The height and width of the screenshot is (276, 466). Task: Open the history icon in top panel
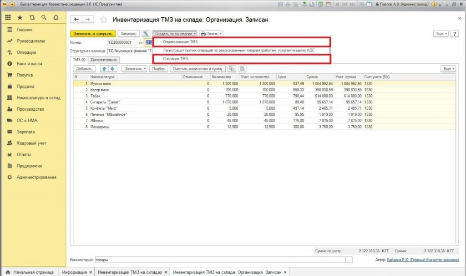click(32, 18)
